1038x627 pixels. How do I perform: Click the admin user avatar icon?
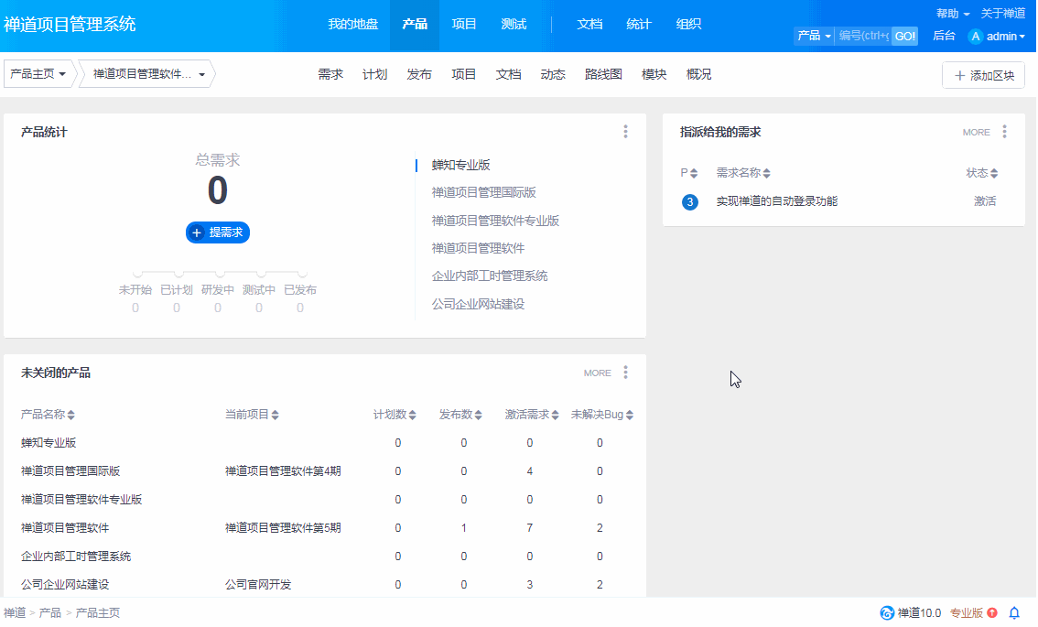(975, 37)
